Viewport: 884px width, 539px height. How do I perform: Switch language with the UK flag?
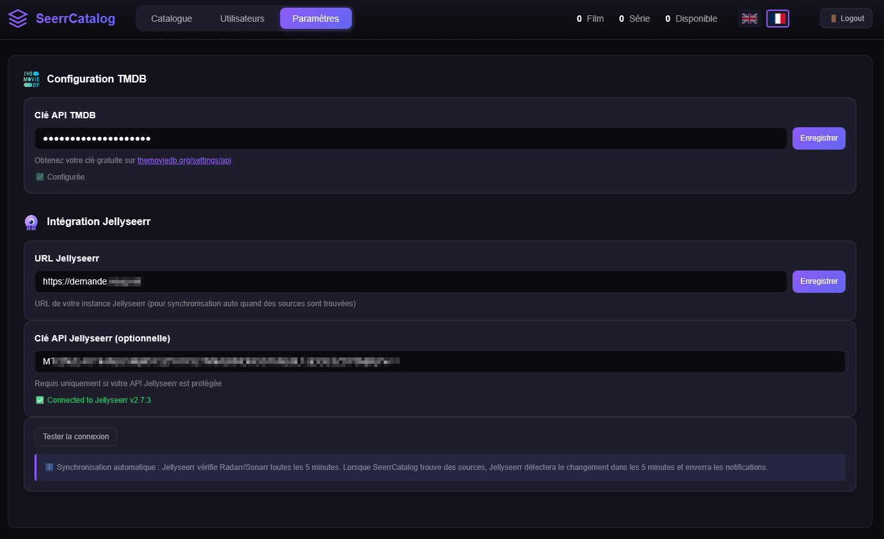[749, 19]
